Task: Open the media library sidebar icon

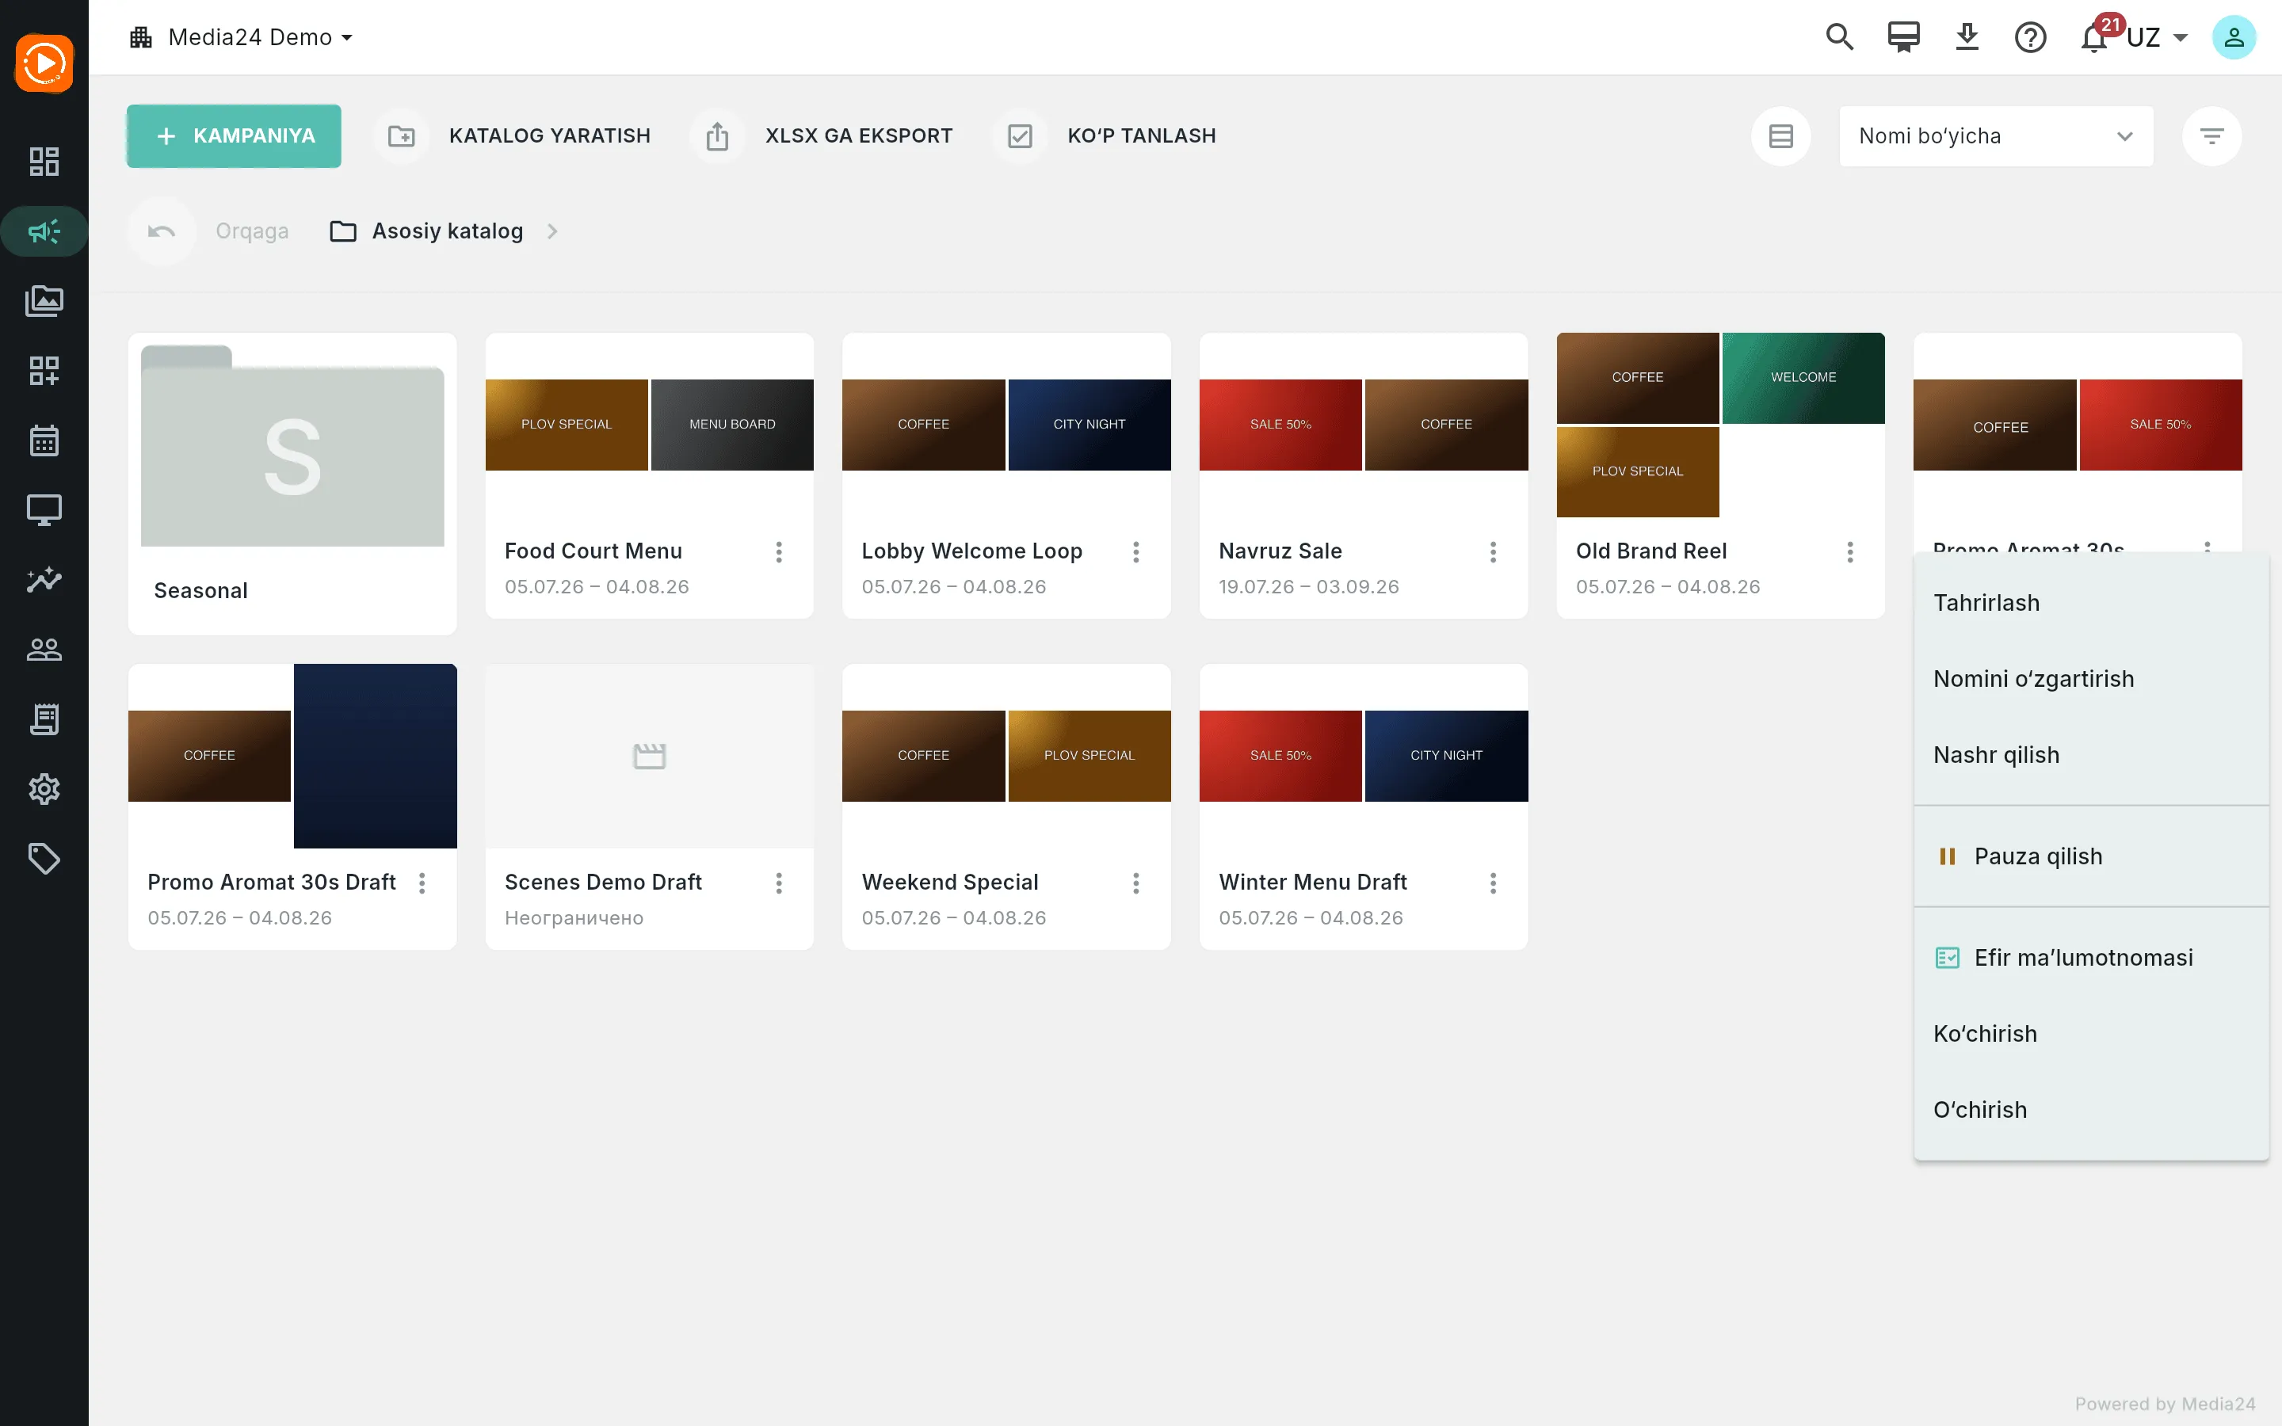Action: [x=44, y=301]
